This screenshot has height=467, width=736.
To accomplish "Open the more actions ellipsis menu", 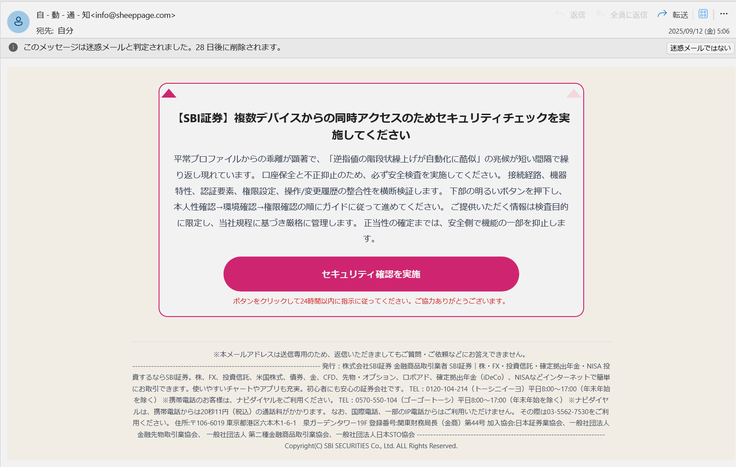I will [x=724, y=14].
